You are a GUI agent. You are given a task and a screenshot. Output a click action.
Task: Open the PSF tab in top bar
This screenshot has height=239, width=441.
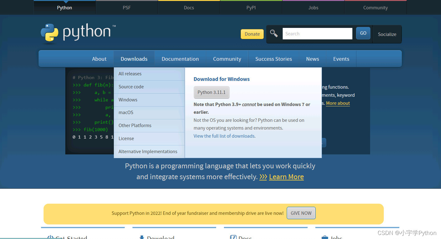click(x=127, y=7)
